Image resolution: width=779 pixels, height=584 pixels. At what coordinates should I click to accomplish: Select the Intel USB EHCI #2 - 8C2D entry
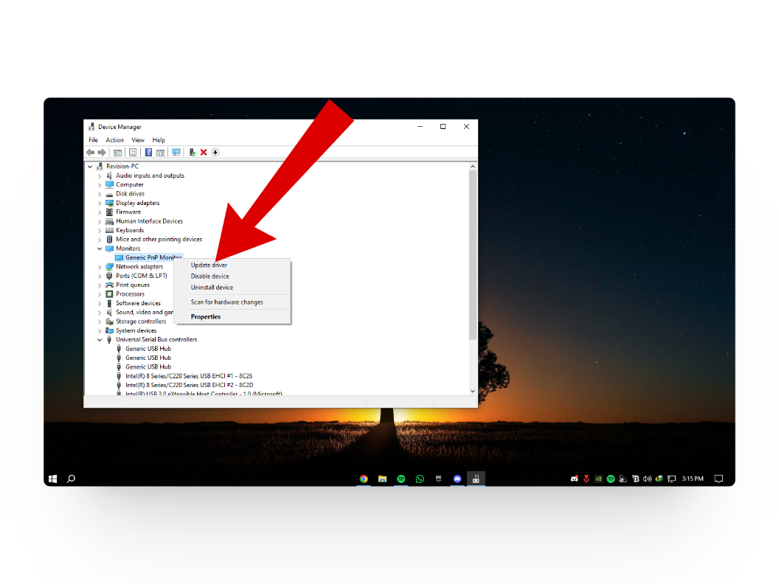tap(190, 386)
